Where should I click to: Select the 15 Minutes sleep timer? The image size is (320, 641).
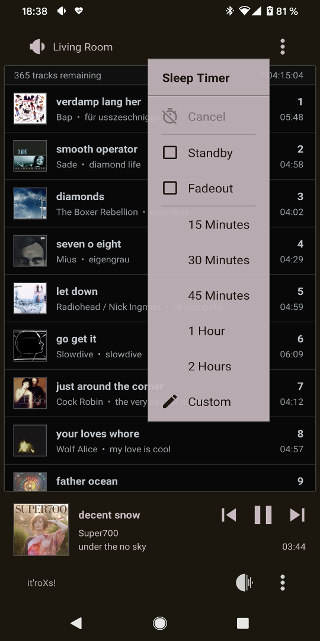(x=209, y=224)
